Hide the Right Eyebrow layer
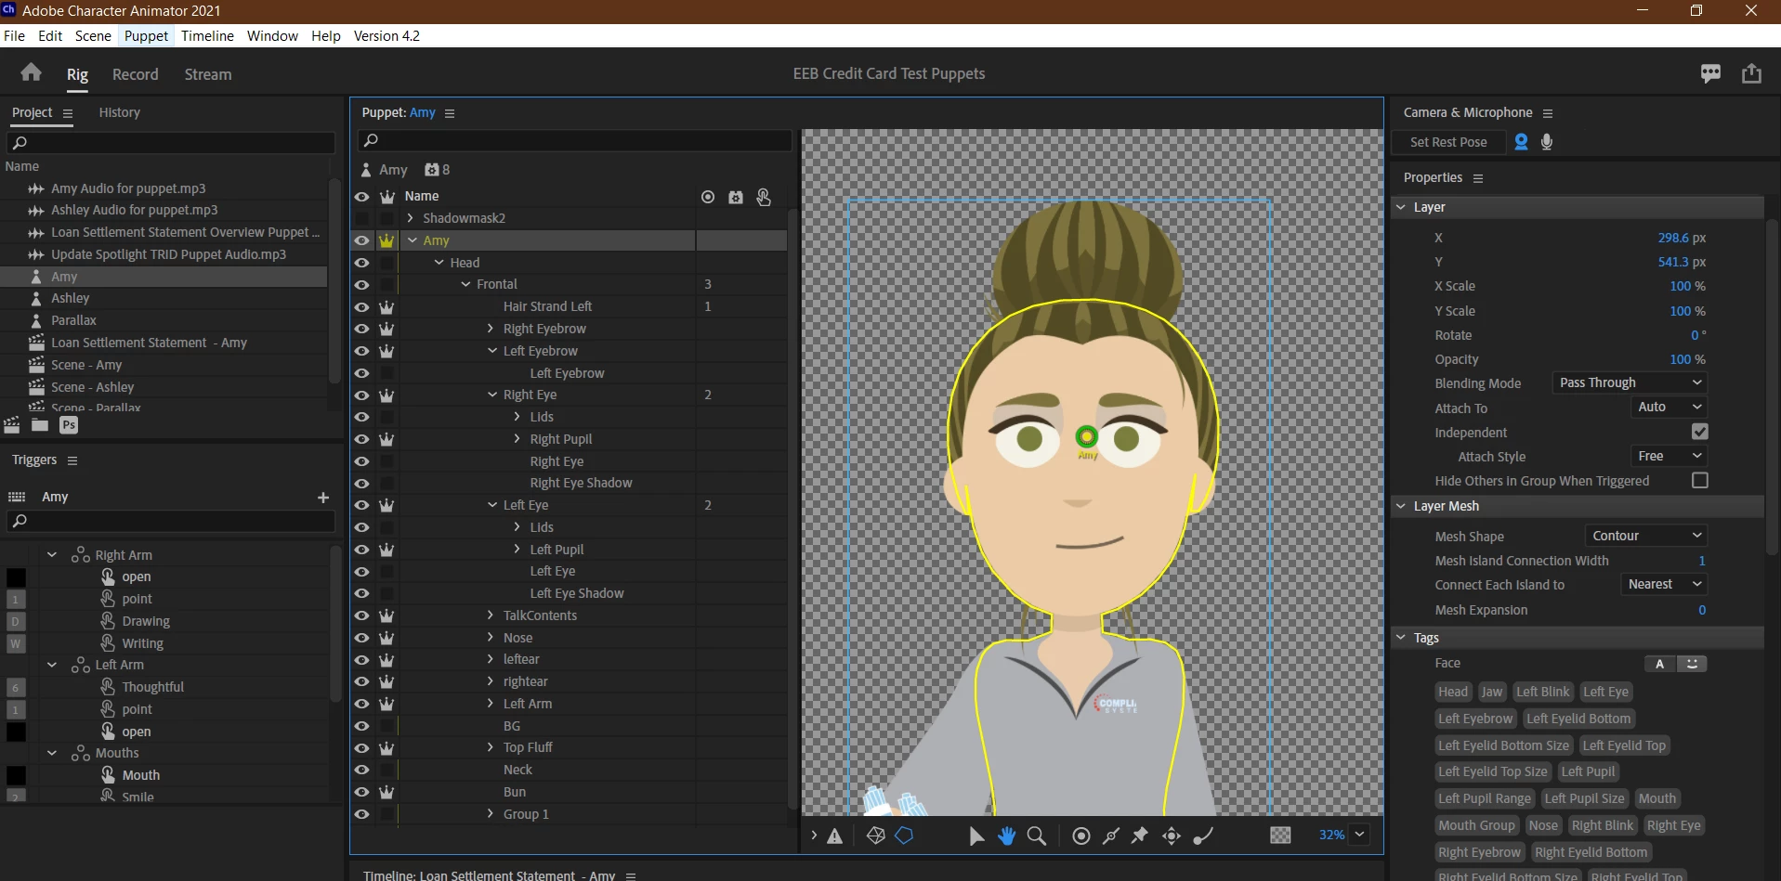 pyautogui.click(x=361, y=329)
